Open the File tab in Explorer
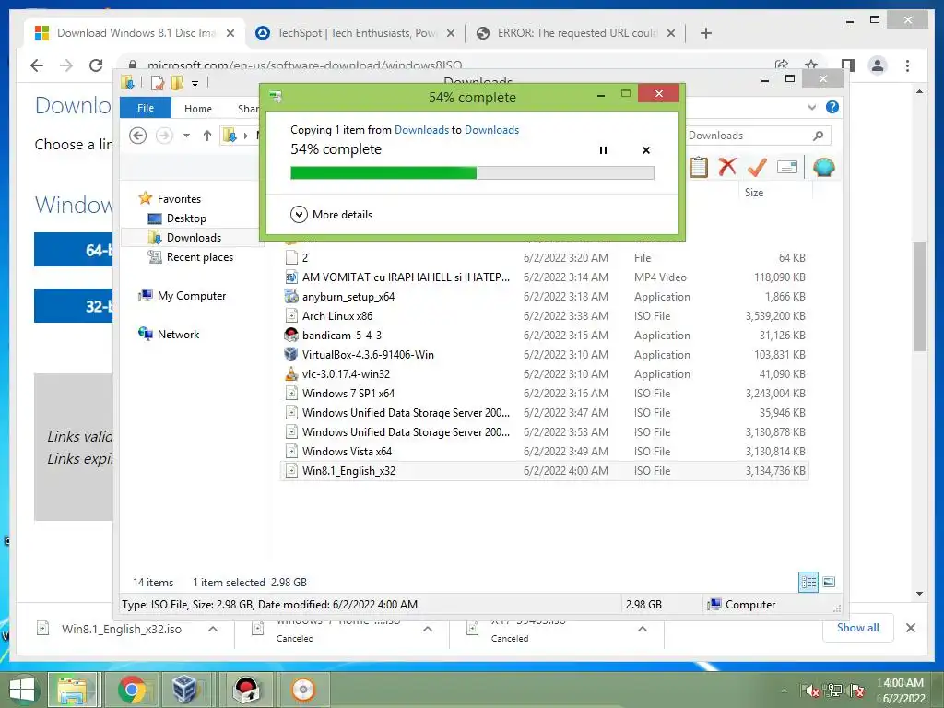This screenshot has width=944, height=708. tap(146, 108)
